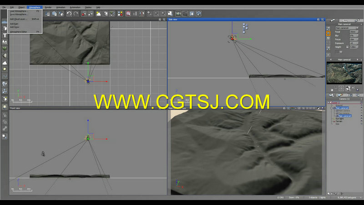Open the Display menu
The width and height of the screenshot is (364, 205).
pos(88,7)
